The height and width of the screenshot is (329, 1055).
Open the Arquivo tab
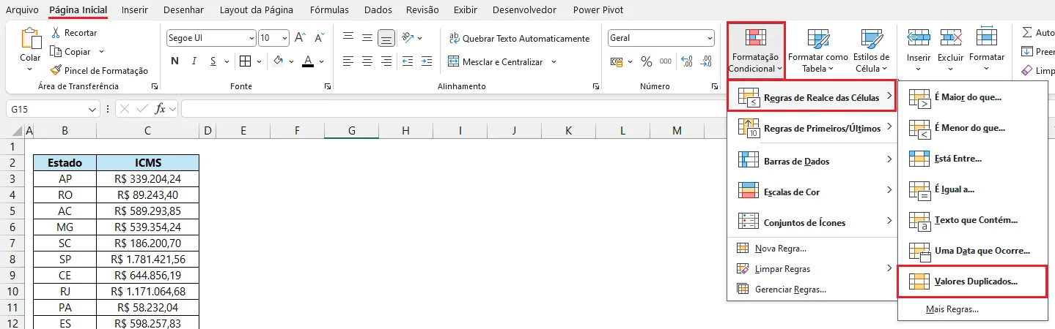click(x=22, y=10)
